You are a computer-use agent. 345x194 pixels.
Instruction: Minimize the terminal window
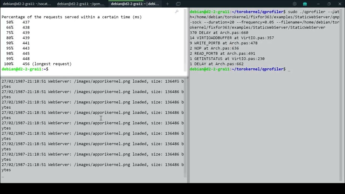pyautogui.click(x=318, y=4)
